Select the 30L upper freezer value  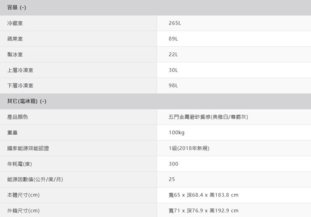173,70
